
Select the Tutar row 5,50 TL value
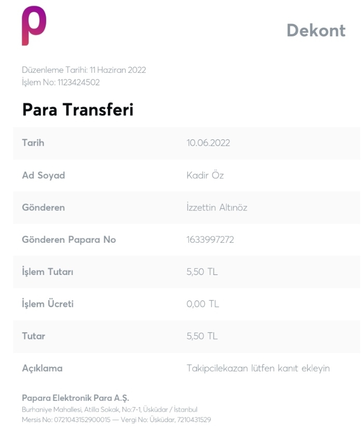click(x=202, y=336)
